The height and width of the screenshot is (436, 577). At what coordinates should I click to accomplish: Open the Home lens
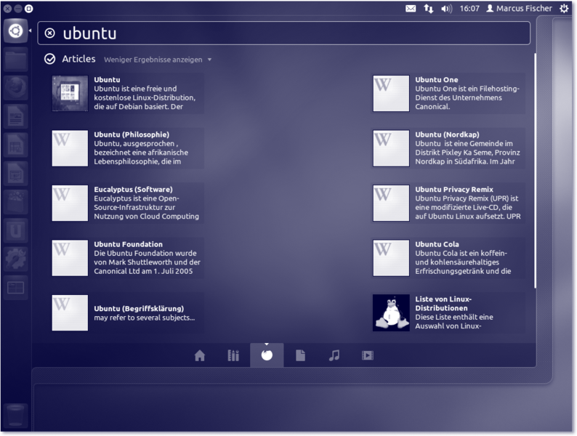pyautogui.click(x=200, y=355)
